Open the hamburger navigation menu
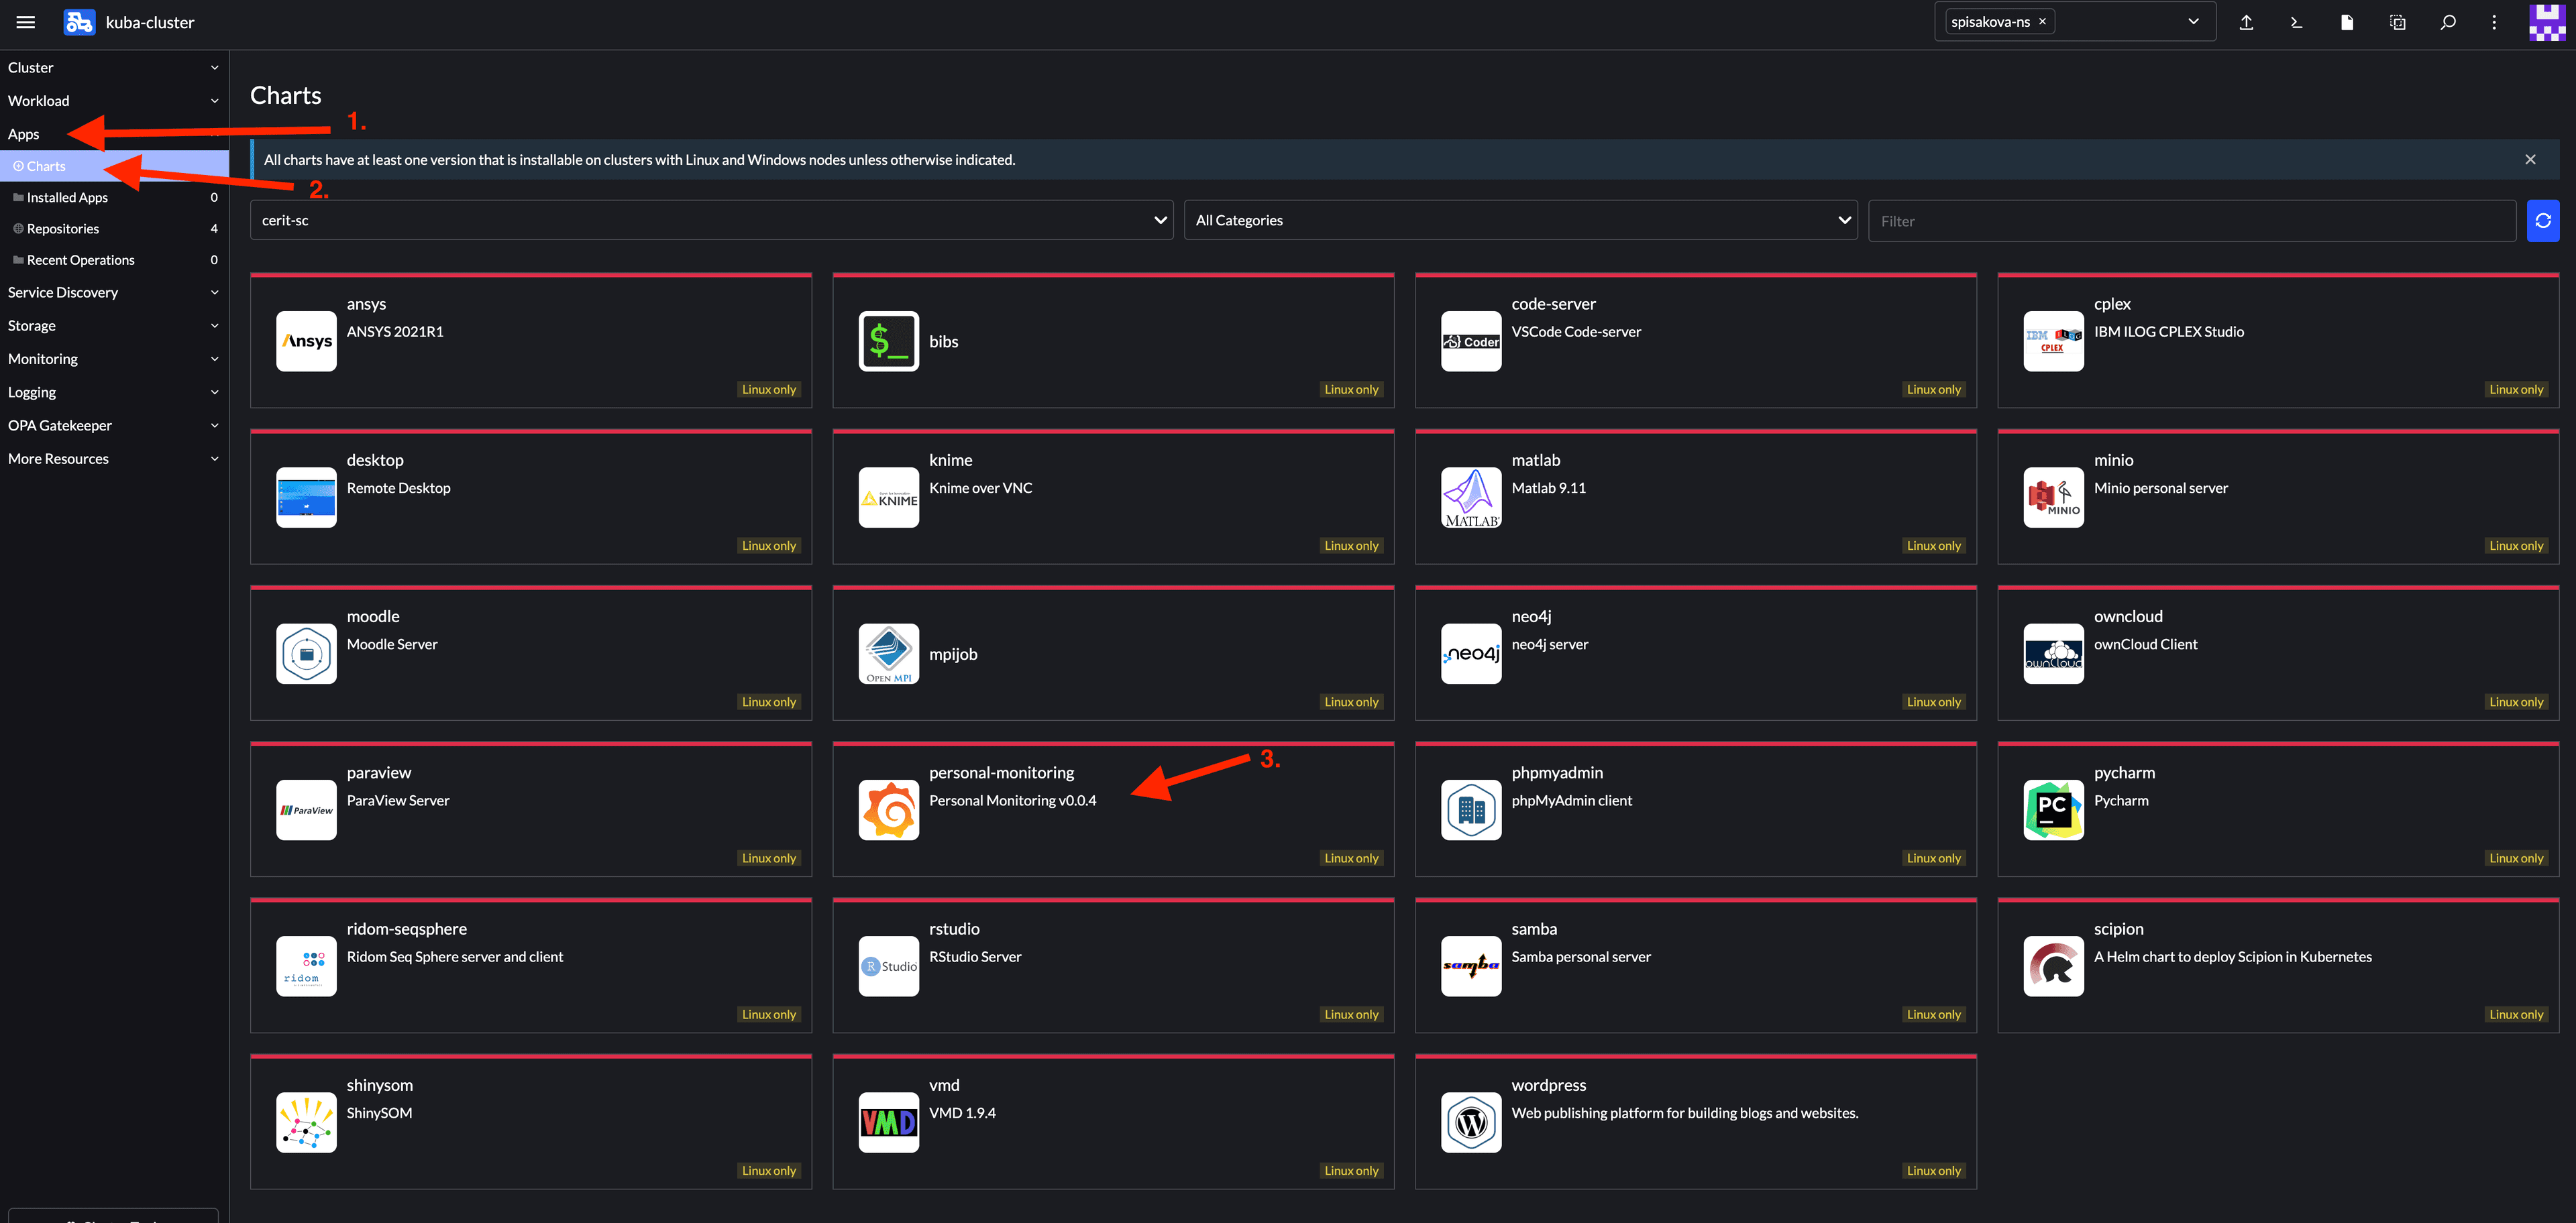The width and height of the screenshot is (2576, 1223). (x=26, y=22)
